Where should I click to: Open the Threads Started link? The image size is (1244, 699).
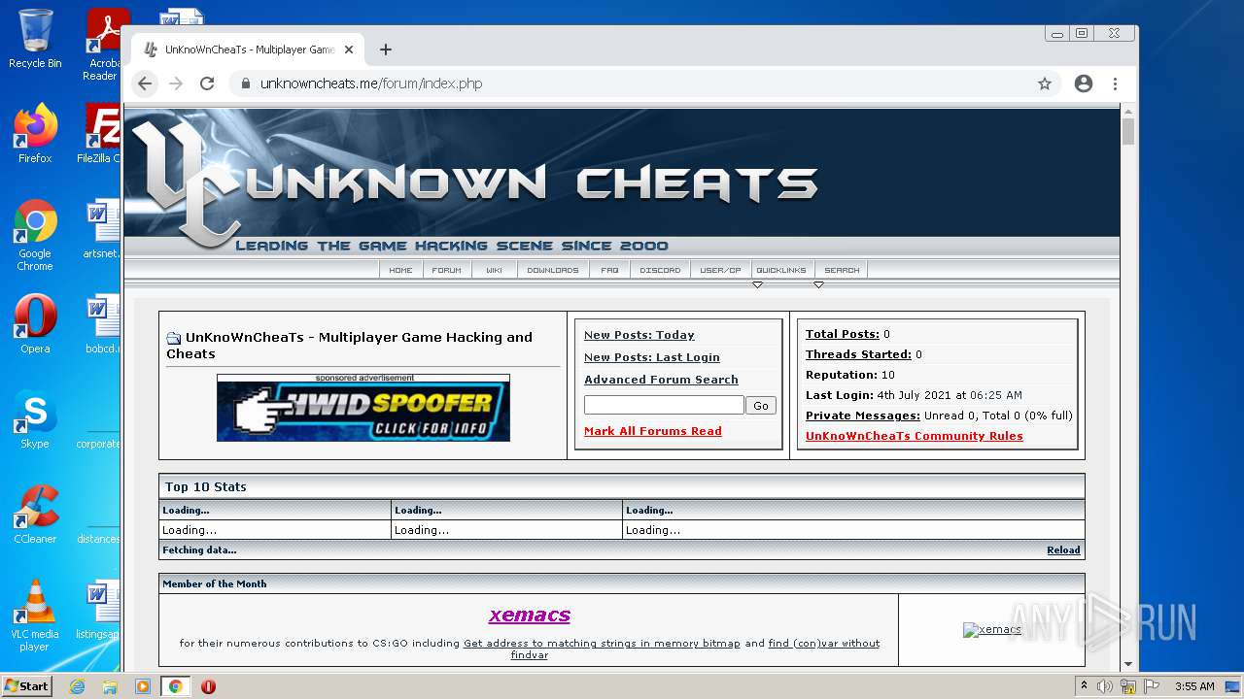click(858, 354)
